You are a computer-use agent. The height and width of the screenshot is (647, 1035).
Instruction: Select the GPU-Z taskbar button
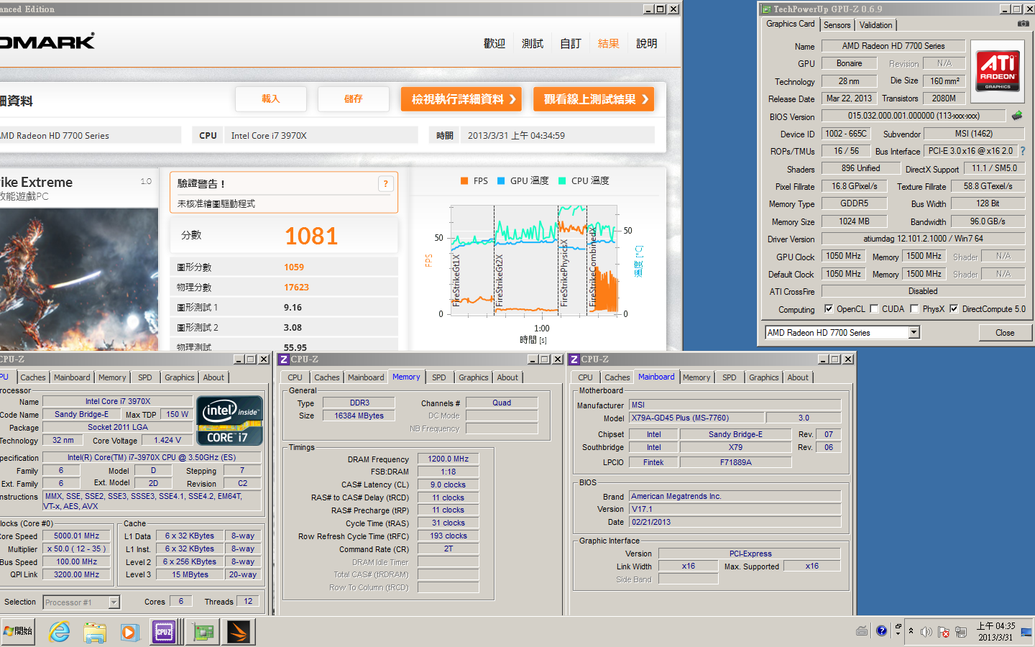coord(203,632)
